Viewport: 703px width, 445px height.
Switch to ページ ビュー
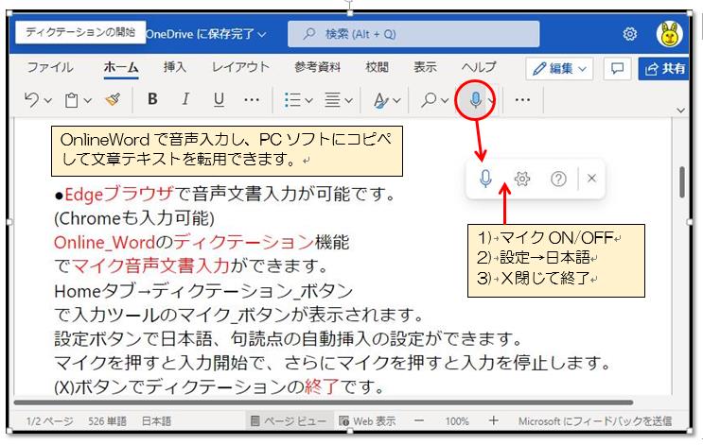point(289,421)
